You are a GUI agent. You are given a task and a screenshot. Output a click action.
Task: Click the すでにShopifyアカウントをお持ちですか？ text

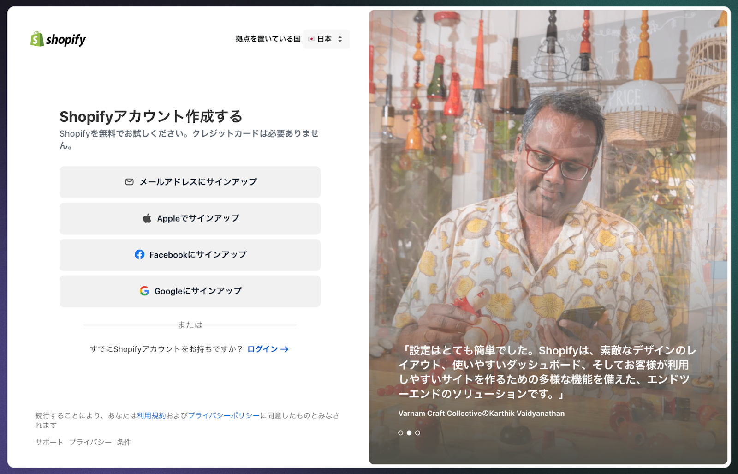167,349
